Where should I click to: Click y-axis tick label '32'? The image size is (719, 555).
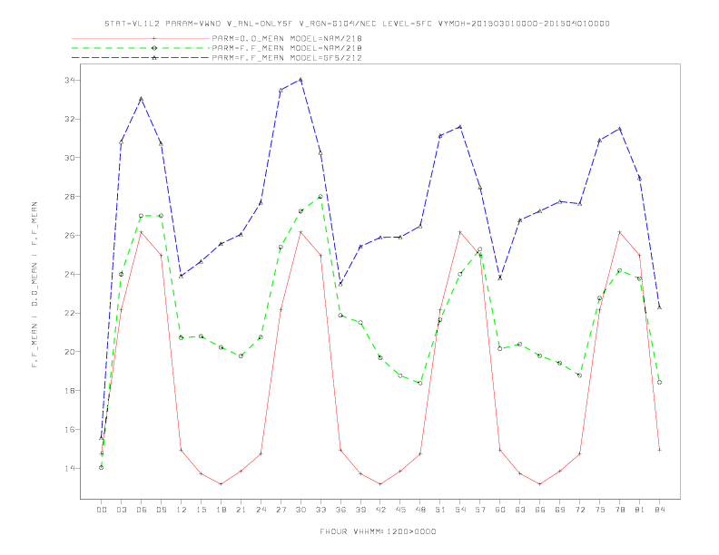[x=70, y=119]
